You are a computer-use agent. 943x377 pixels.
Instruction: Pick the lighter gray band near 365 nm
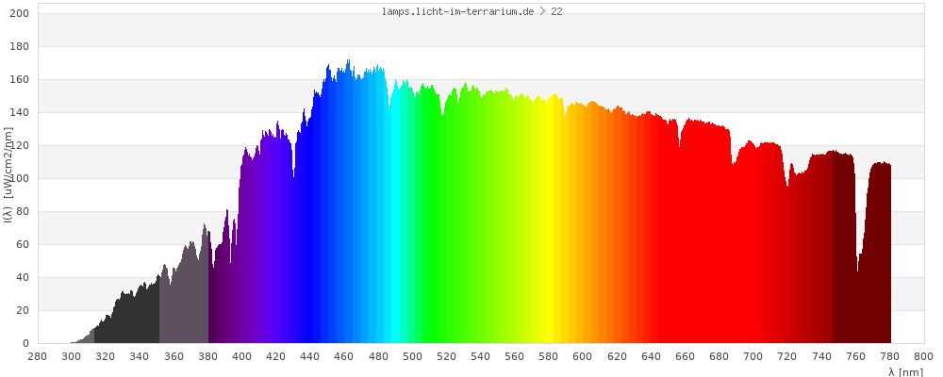click(x=184, y=302)
